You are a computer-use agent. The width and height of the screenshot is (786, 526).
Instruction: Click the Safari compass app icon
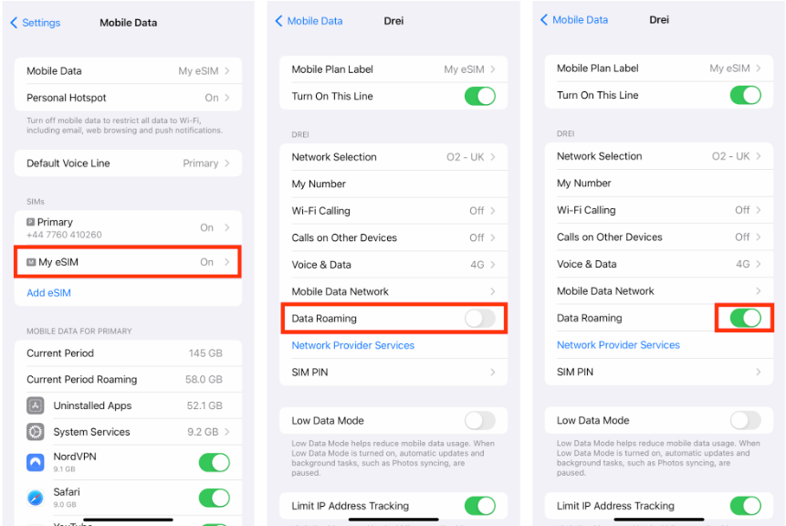click(x=36, y=498)
